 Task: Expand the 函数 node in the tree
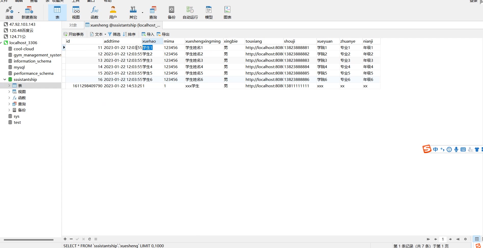click(9, 98)
